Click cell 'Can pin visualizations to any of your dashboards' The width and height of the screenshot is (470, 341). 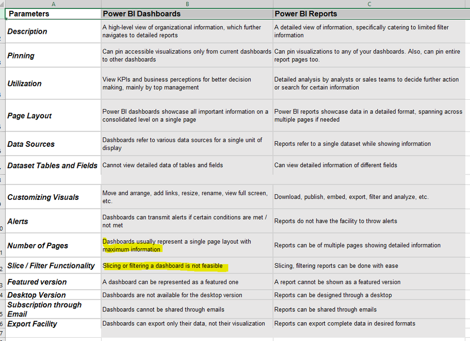pos(369,56)
